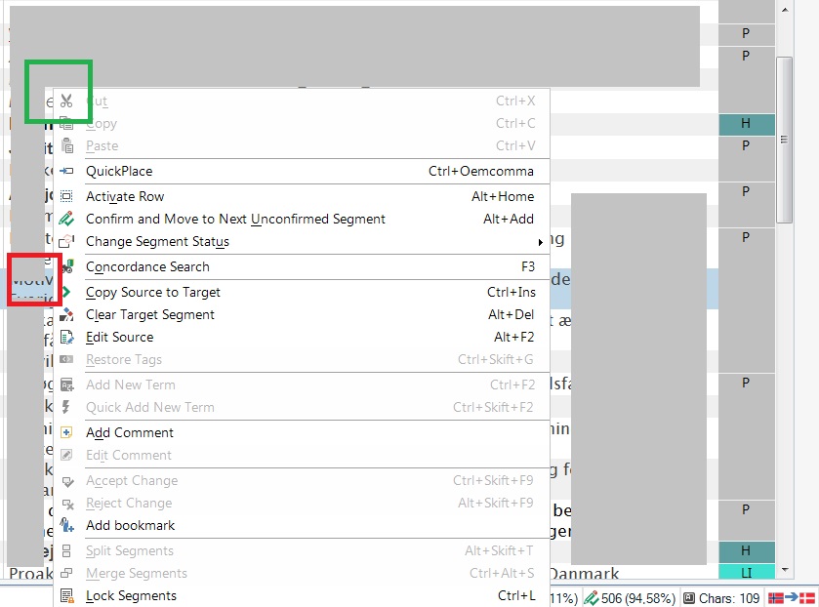Click the Clear Target Segment icon
Viewport: 819px width, 607px height.
[66, 314]
